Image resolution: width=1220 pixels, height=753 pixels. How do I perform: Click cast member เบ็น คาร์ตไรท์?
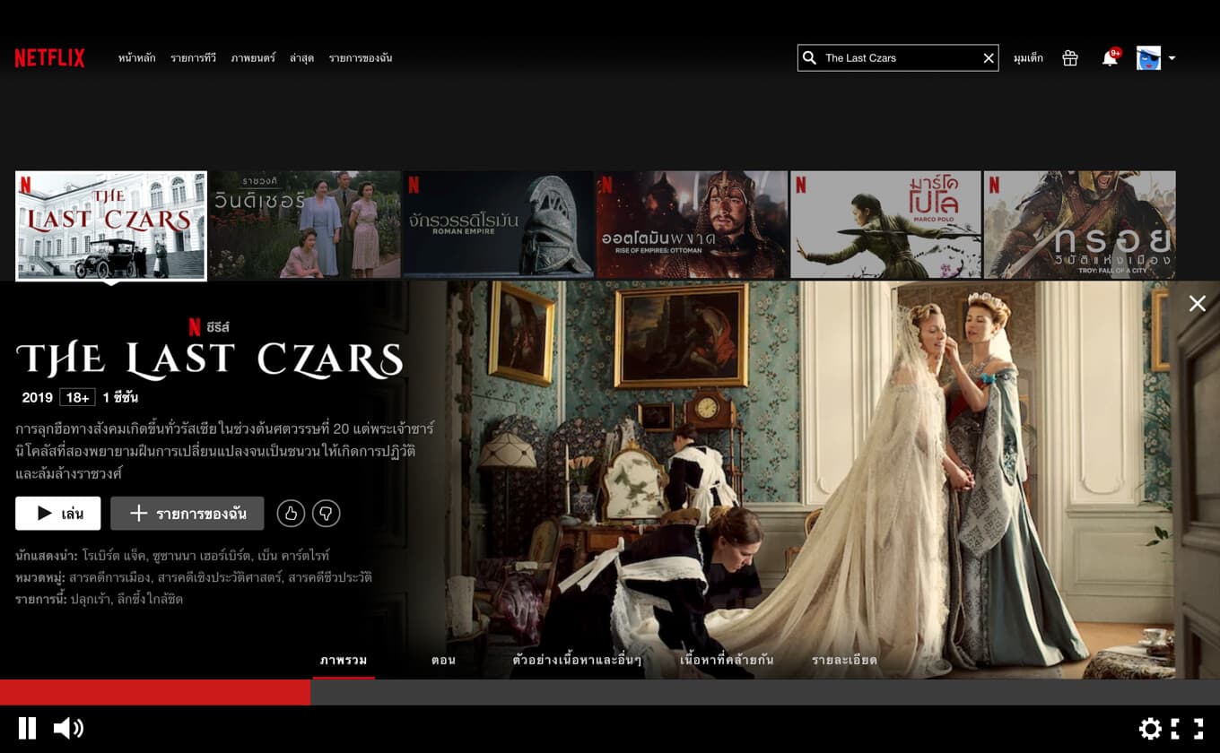292,556
